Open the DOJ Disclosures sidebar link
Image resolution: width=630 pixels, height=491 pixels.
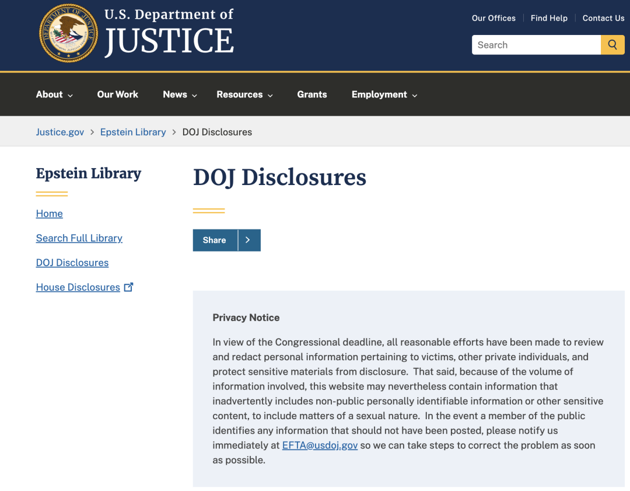click(72, 263)
